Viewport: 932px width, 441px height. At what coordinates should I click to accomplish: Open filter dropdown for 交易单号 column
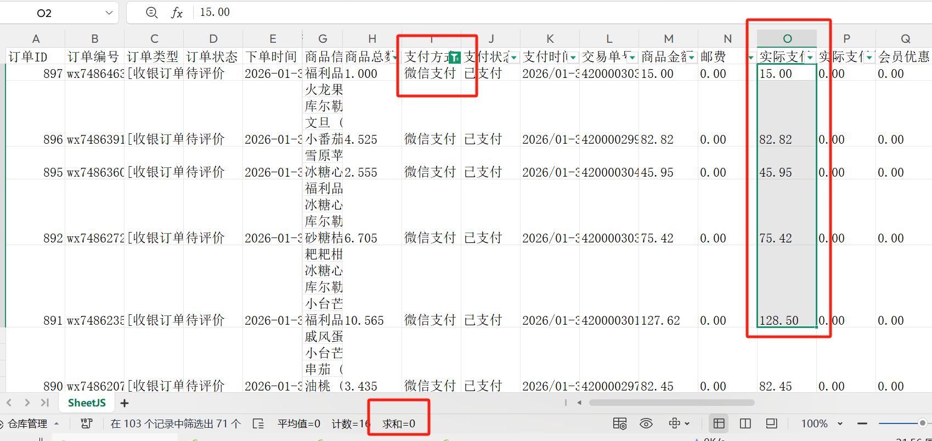[632, 58]
